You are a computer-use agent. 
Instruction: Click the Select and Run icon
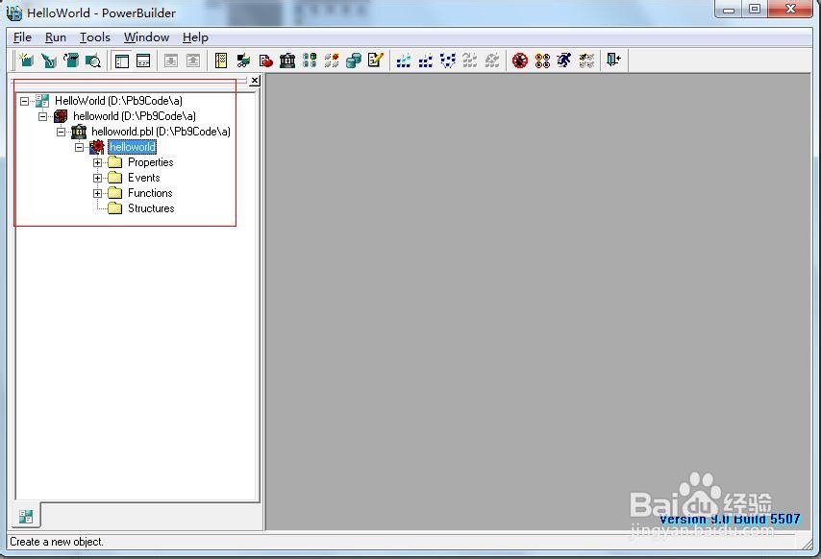tap(586, 61)
